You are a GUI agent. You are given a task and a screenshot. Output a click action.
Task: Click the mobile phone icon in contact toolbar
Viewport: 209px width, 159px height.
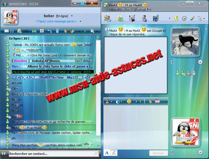(x=57, y=31)
